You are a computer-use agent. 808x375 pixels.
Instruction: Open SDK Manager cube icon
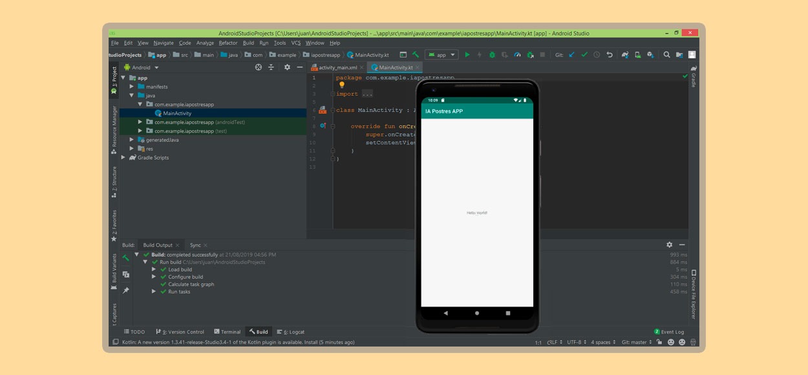[650, 55]
